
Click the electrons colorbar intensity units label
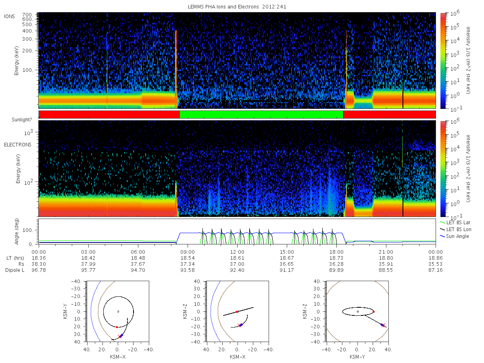(x=468, y=168)
